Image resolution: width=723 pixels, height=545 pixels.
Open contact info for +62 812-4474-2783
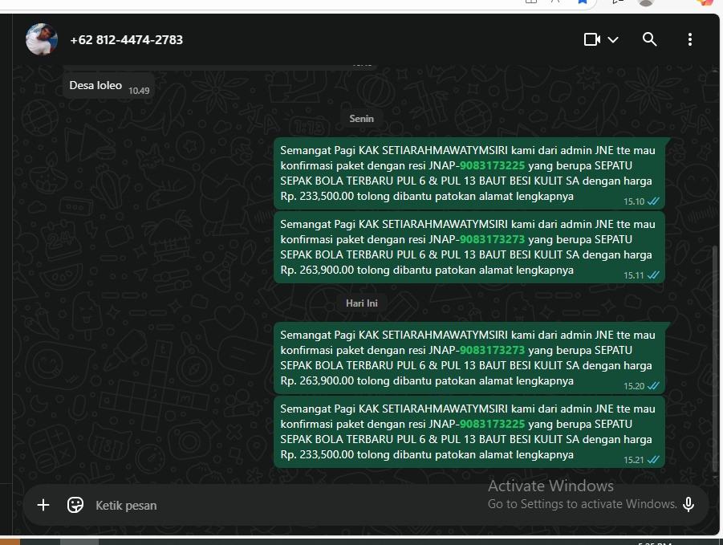(x=126, y=40)
